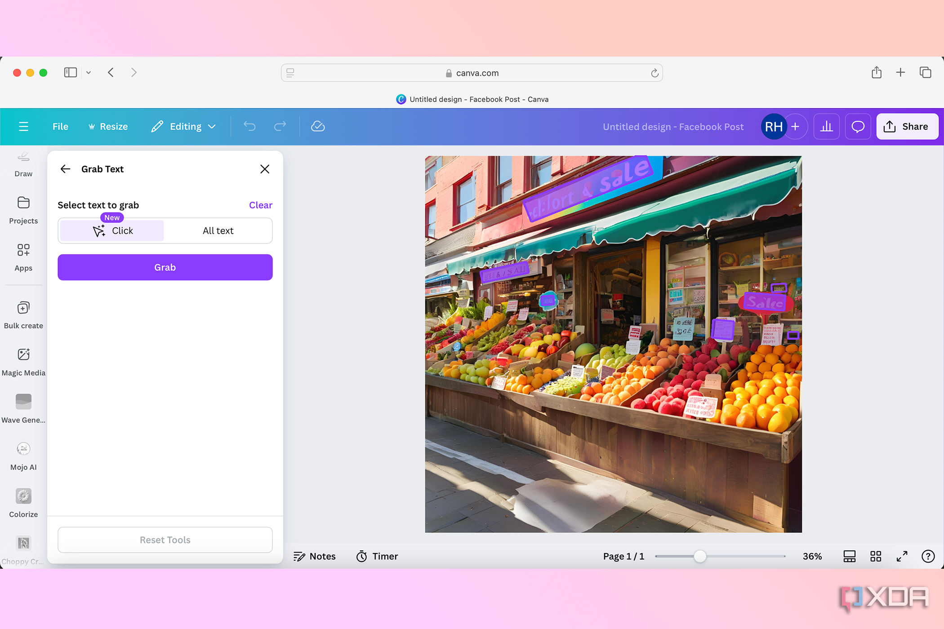Open the Colorize app
This screenshot has width=944, height=629.
pyautogui.click(x=23, y=504)
